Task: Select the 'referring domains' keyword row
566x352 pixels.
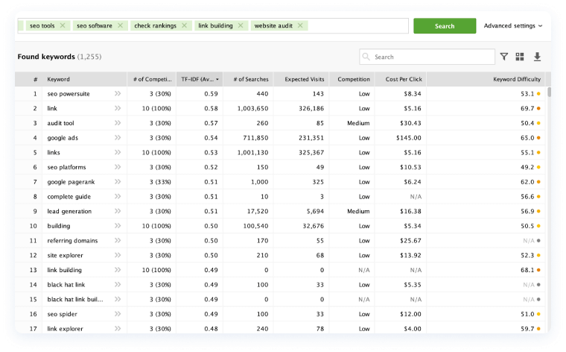Action: [73, 240]
